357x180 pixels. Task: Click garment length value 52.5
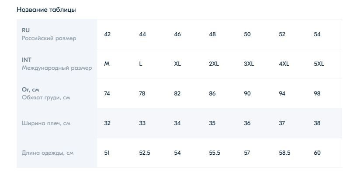[x=145, y=153]
